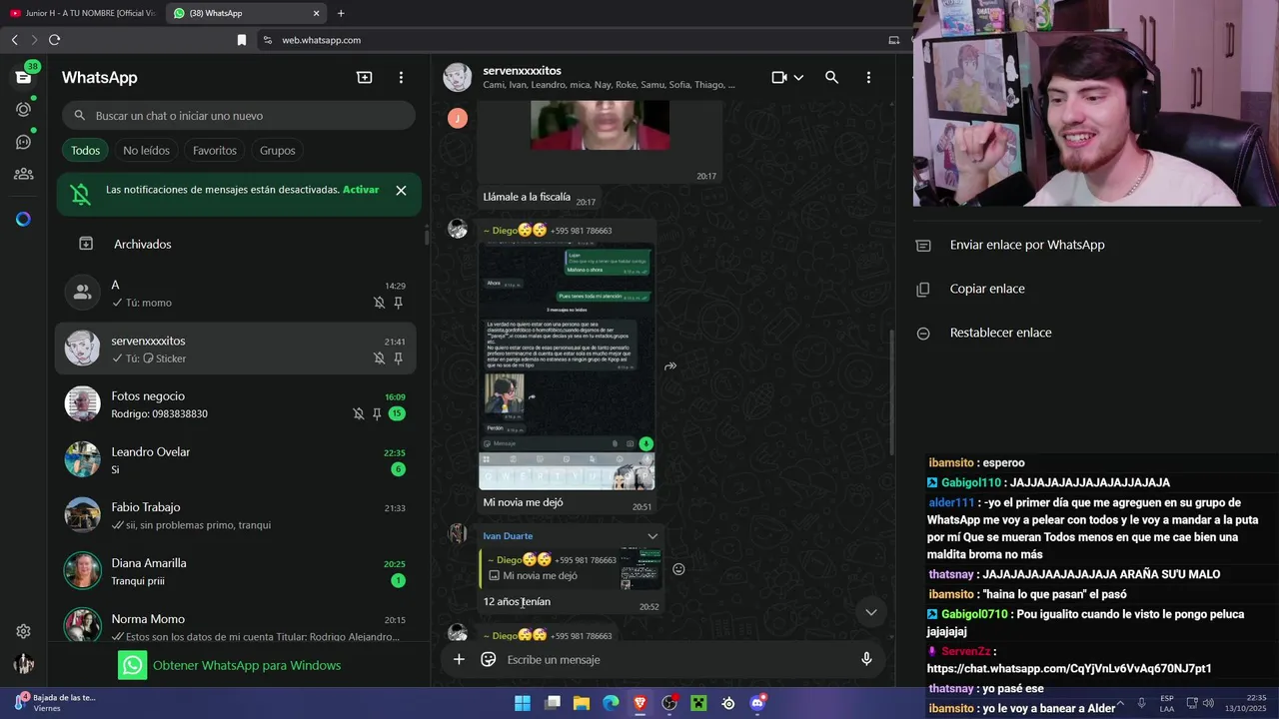Screen dimensions: 1279x719
Task: Open the emoji and sticker picker
Action: click(489, 659)
